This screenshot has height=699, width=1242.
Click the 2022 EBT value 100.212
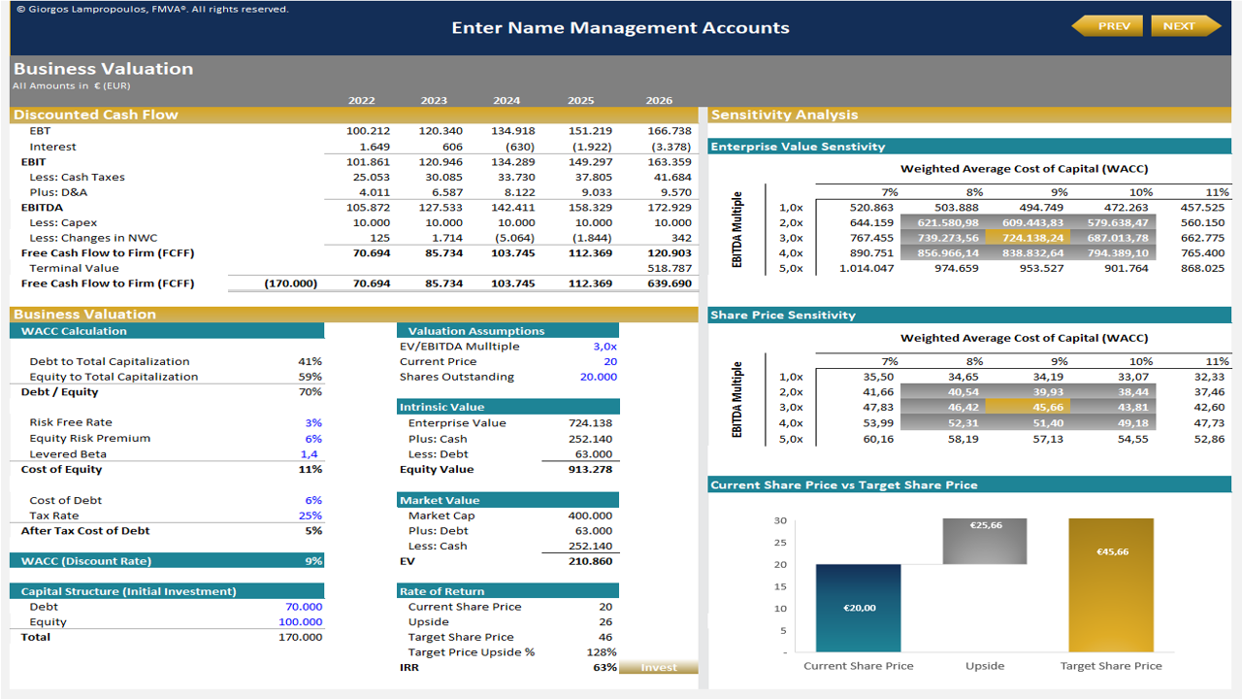[x=368, y=131]
